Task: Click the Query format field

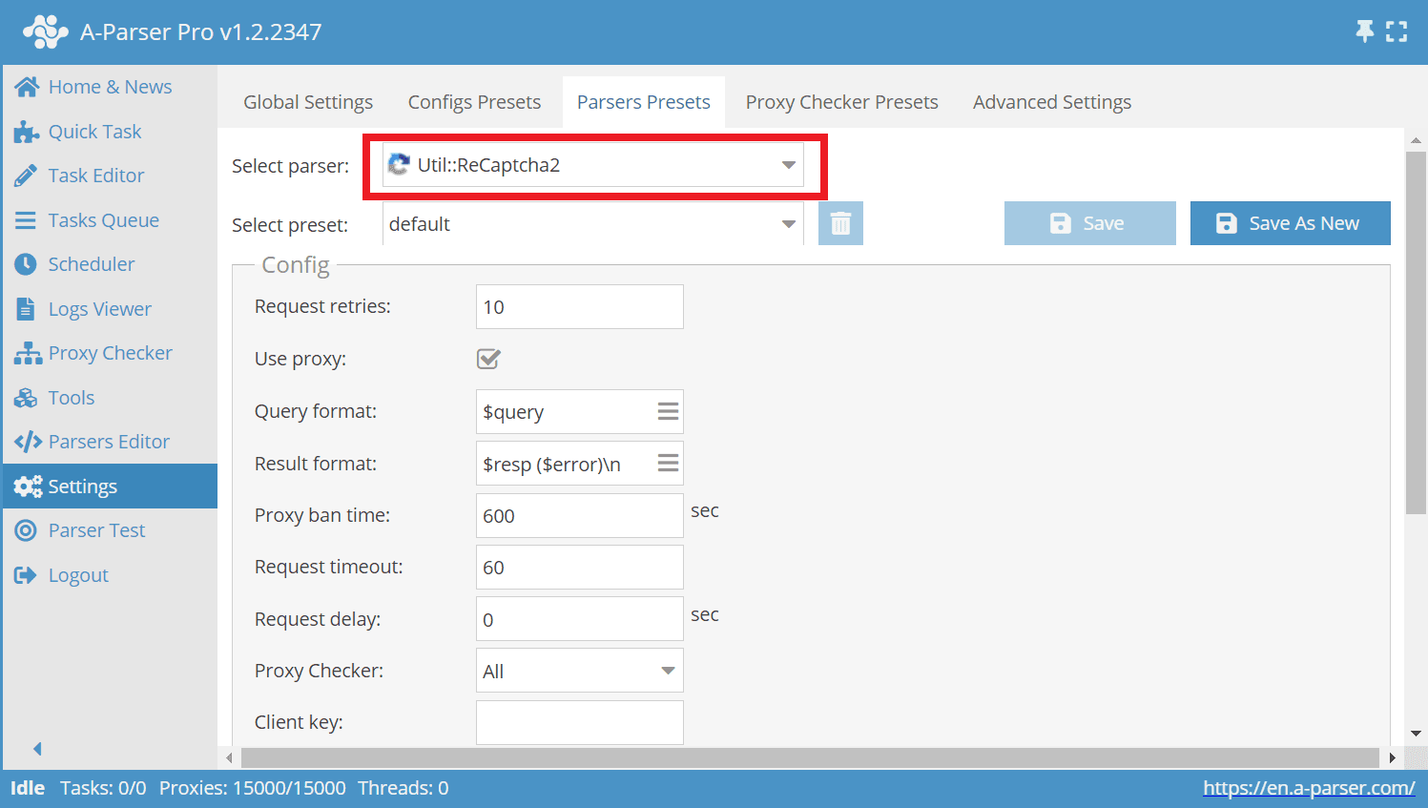Action: click(579, 411)
